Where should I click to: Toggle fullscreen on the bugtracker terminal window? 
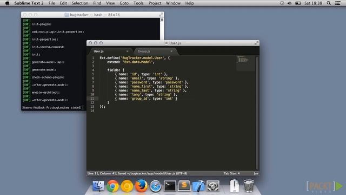click(161, 15)
